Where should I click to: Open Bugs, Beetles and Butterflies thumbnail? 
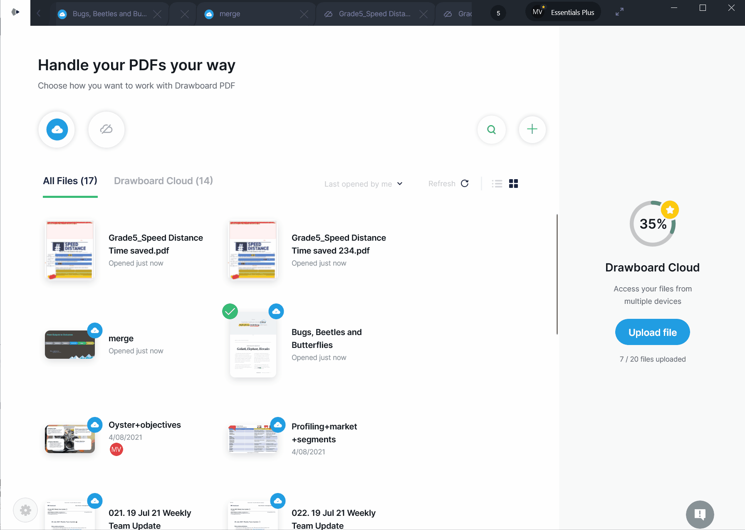click(x=253, y=345)
